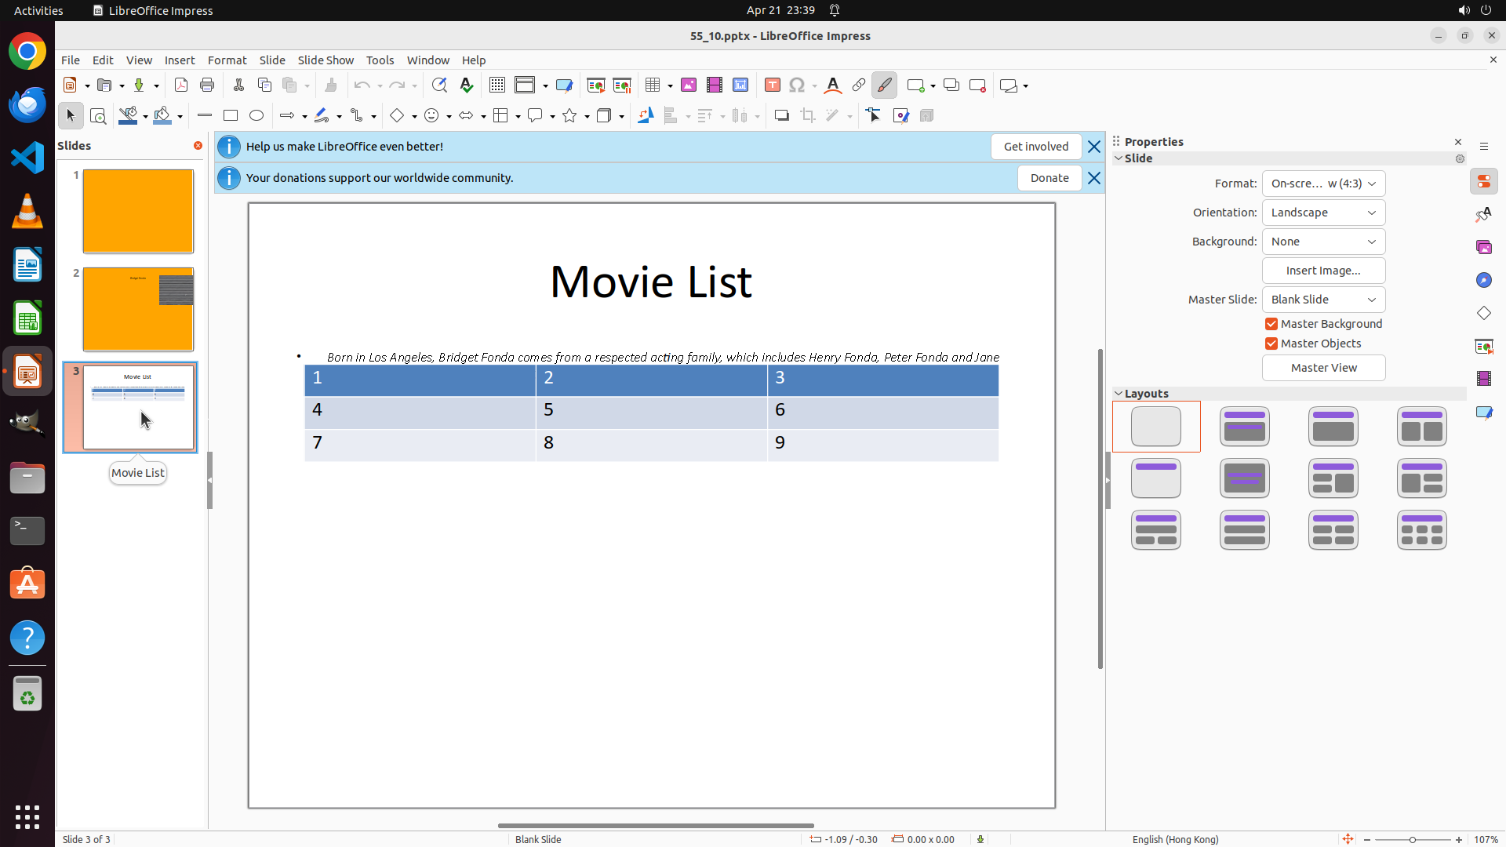This screenshot has height=847, width=1506.
Task: Select the slide 2 thumbnail
Action: 138,309
